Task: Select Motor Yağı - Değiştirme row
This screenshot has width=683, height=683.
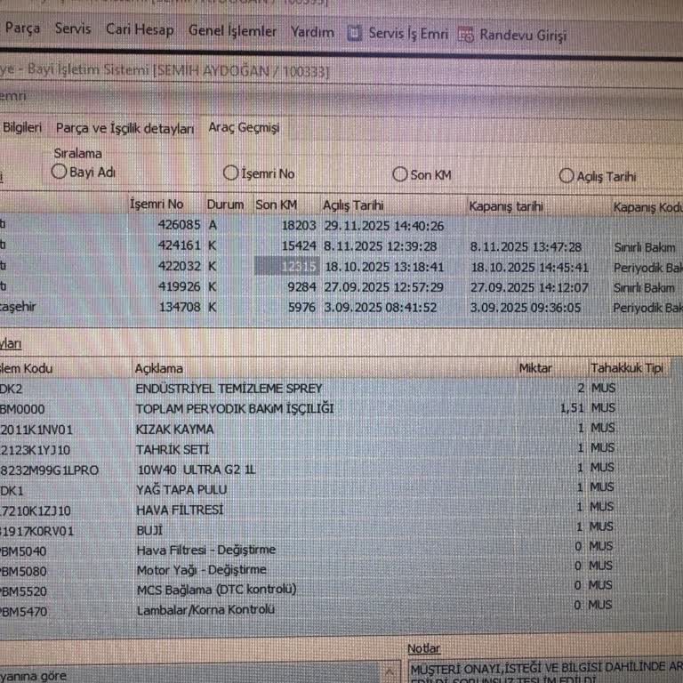Action: point(335,570)
